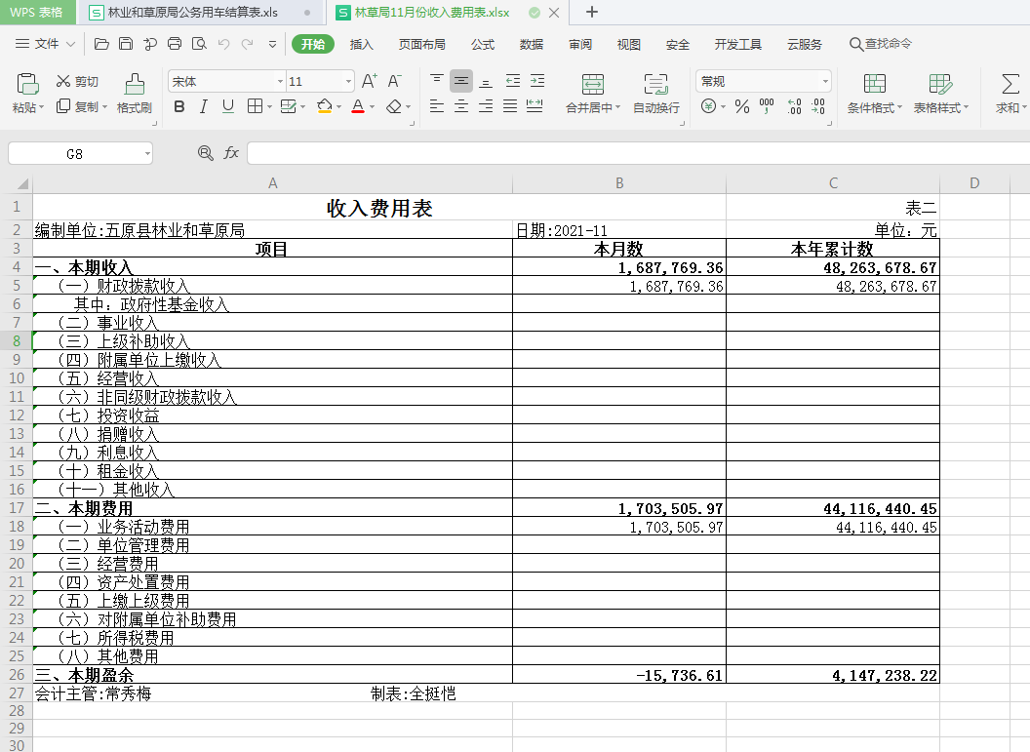Justify text alignment icon
The width and height of the screenshot is (1030, 752).
click(510, 106)
